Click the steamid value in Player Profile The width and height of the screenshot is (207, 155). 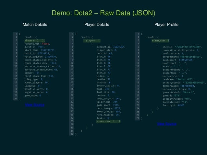pyautogui.click(x=188, y=47)
